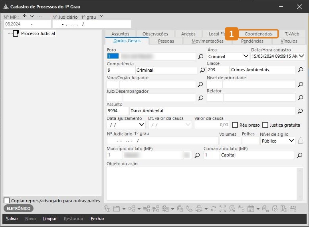Click the refresh arrows toolbar icon
The height and width of the screenshot is (227, 309).
214,209
